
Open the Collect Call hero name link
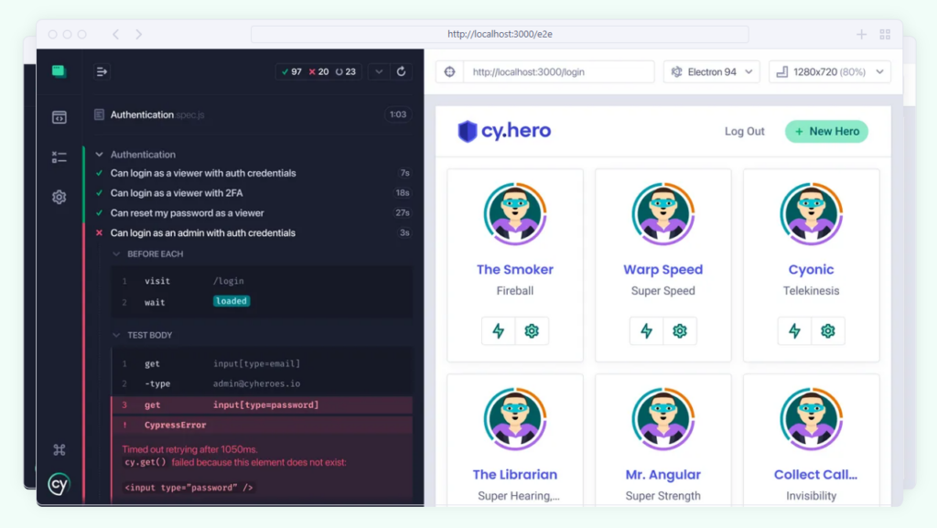pyautogui.click(x=815, y=474)
